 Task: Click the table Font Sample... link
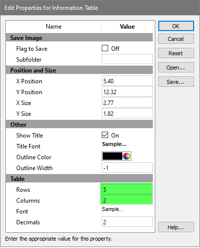click(x=113, y=209)
